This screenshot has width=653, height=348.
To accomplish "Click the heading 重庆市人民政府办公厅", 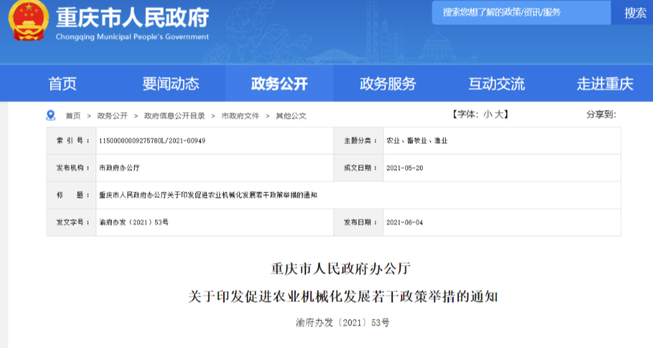I will [341, 269].
